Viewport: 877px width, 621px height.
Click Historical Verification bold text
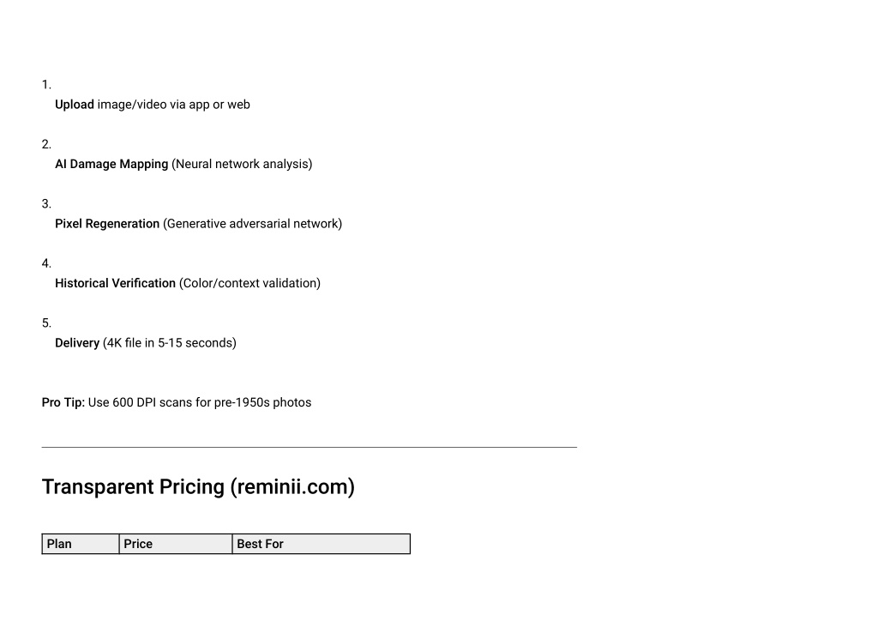click(115, 283)
